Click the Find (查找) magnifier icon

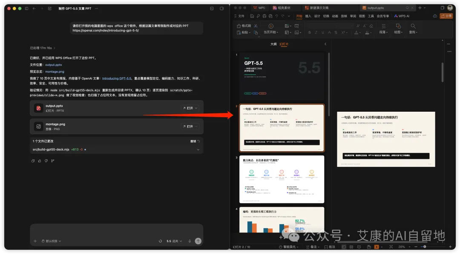tap(412, 26)
